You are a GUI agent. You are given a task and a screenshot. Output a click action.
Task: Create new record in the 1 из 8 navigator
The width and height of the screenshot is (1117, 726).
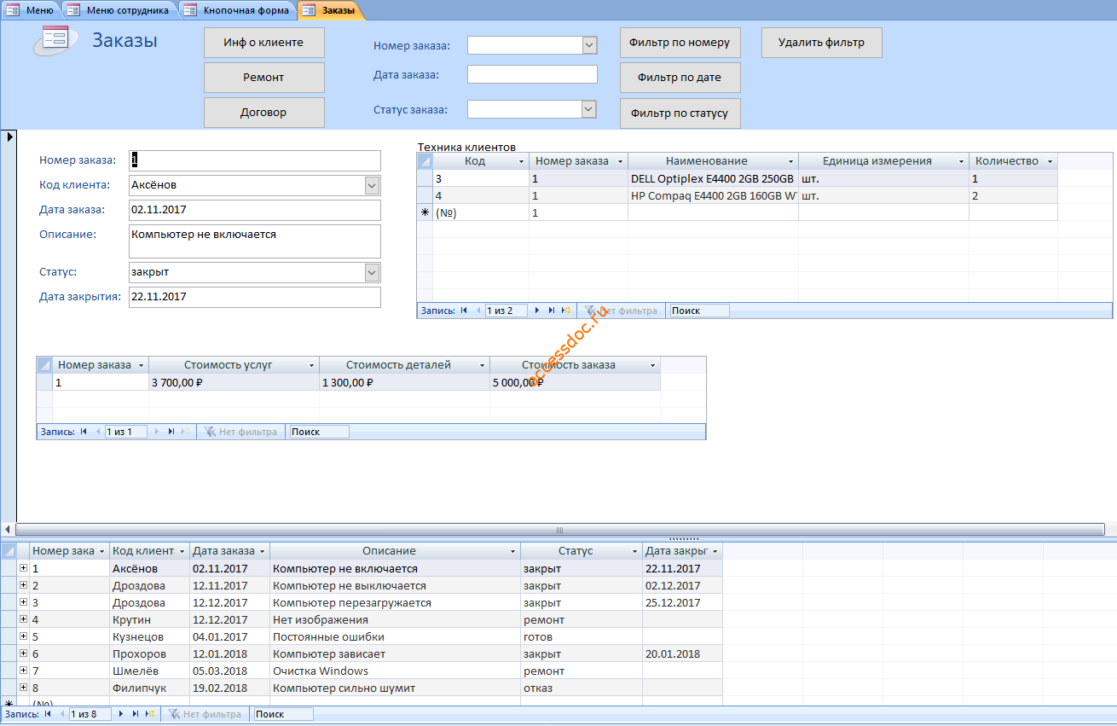point(150,713)
